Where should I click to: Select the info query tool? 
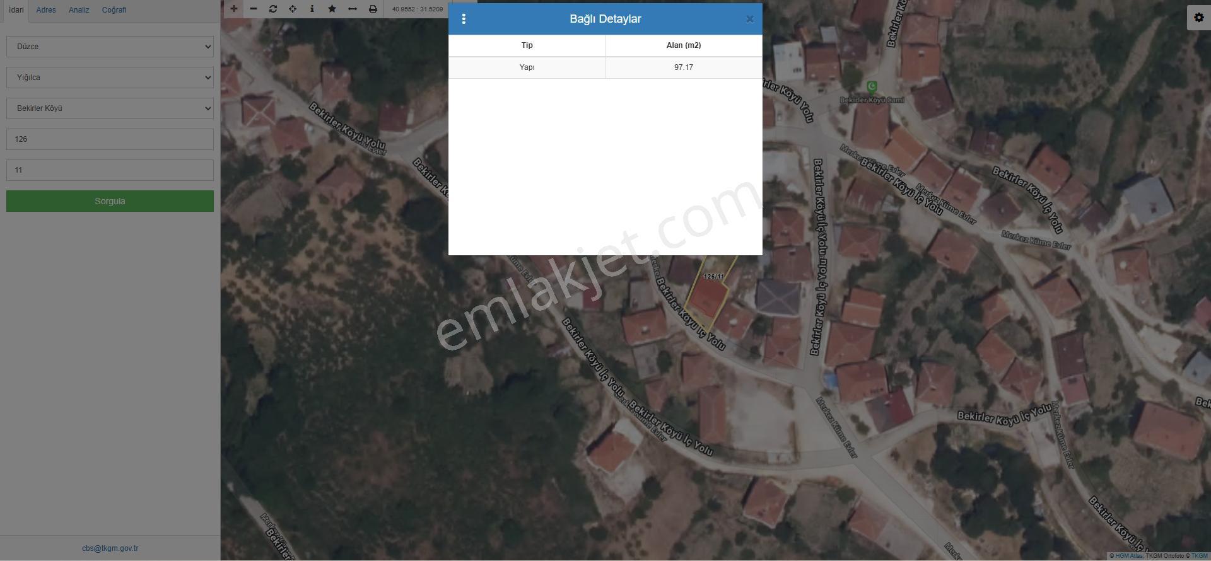pos(312,9)
